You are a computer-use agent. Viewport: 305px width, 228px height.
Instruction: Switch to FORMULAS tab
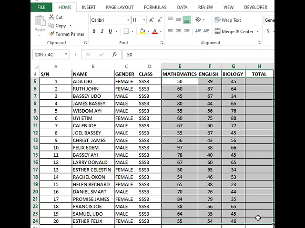155,8
